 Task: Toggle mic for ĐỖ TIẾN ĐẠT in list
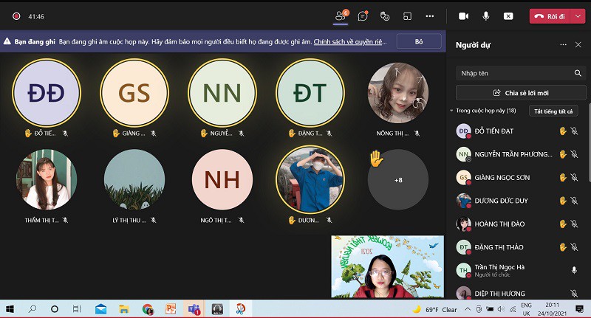tap(574, 131)
